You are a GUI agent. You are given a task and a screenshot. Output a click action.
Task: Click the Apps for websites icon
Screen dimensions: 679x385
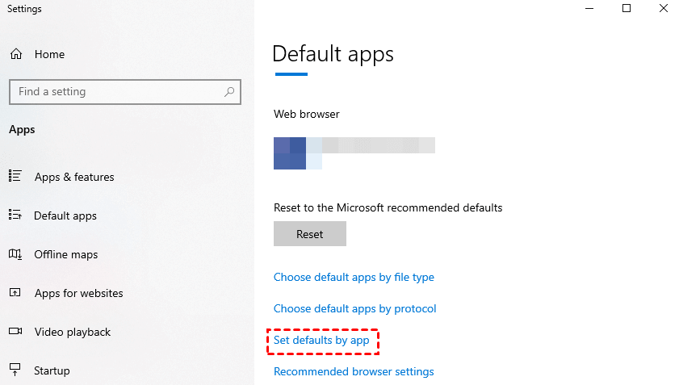click(15, 293)
